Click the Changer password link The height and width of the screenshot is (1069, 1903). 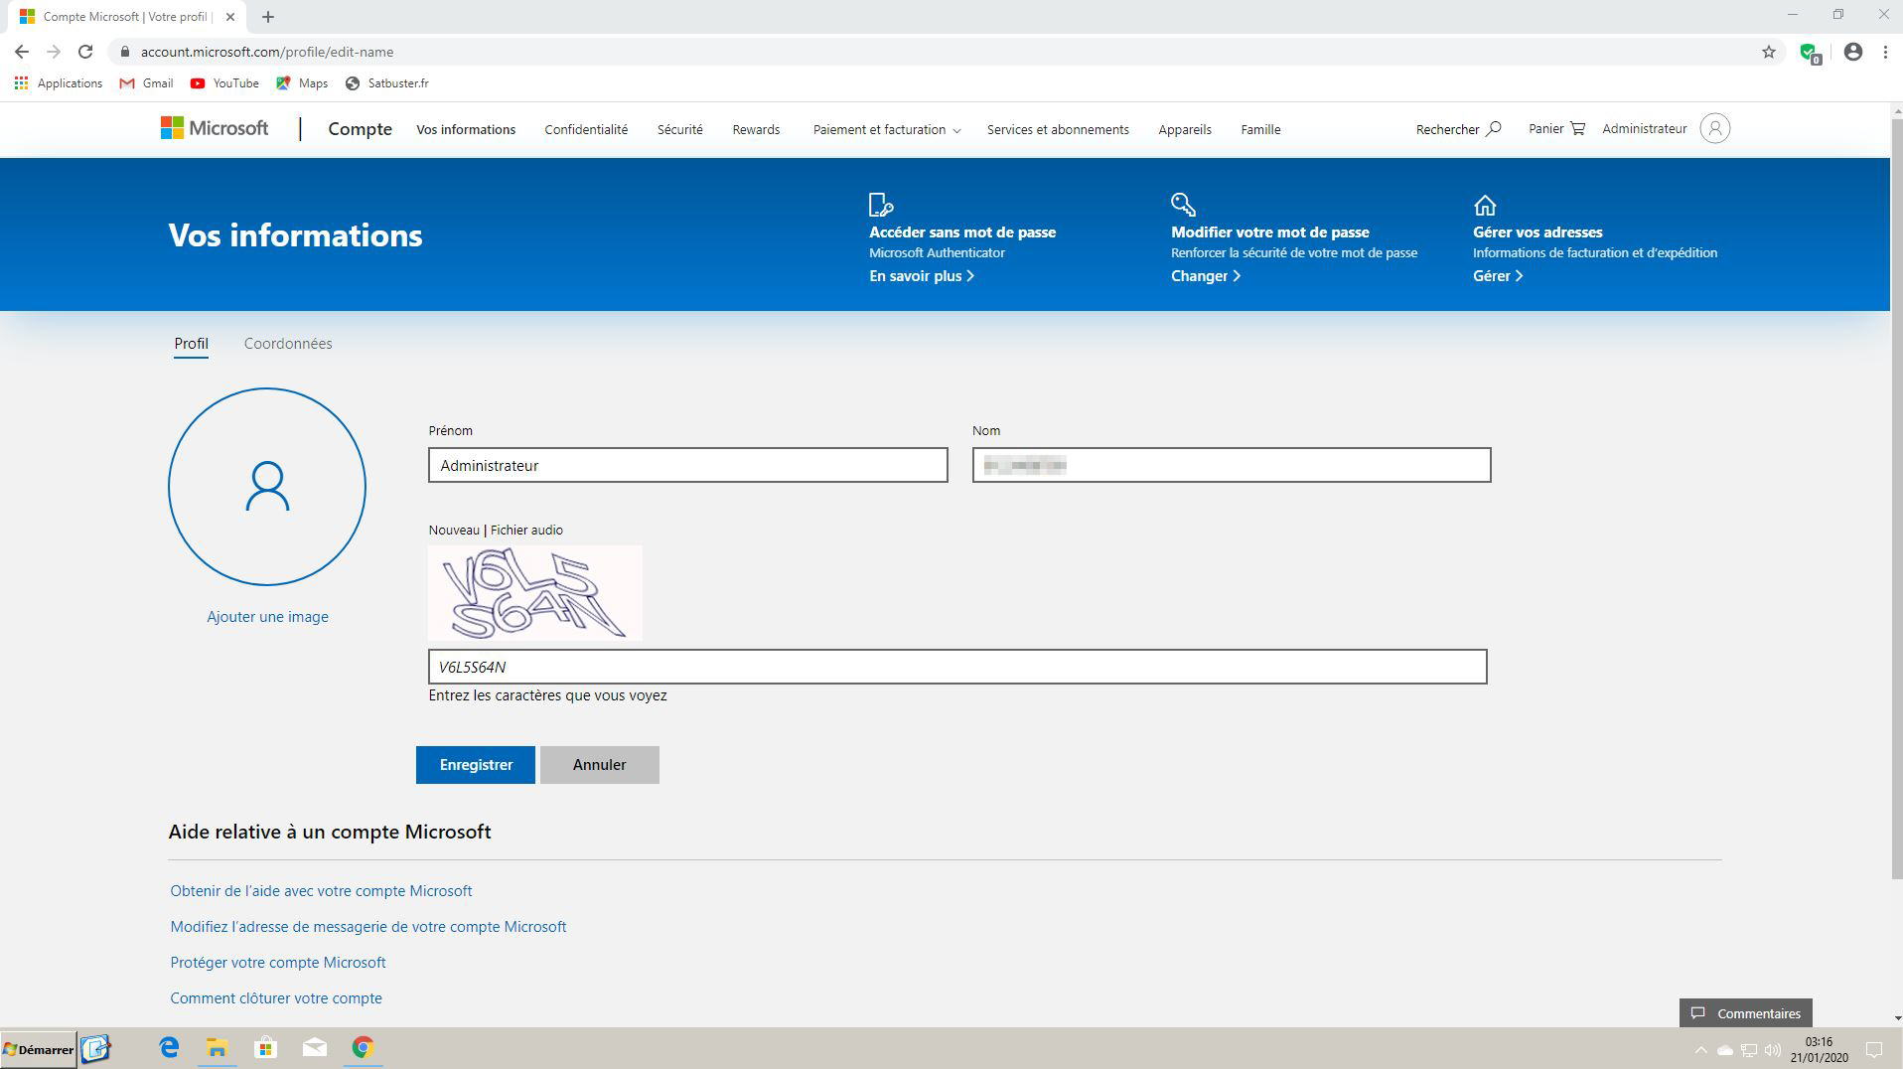(x=1206, y=276)
